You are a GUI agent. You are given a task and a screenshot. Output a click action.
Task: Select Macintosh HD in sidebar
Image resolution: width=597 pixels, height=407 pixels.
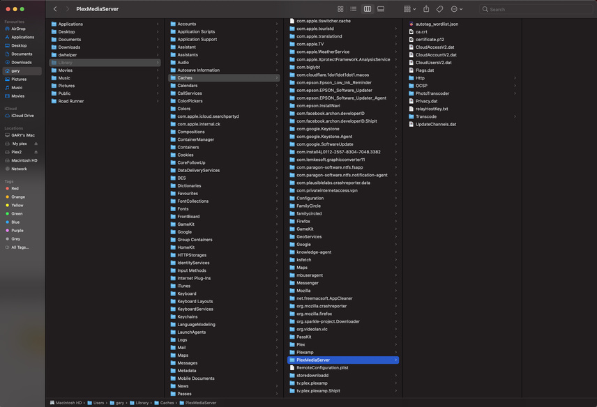point(24,160)
